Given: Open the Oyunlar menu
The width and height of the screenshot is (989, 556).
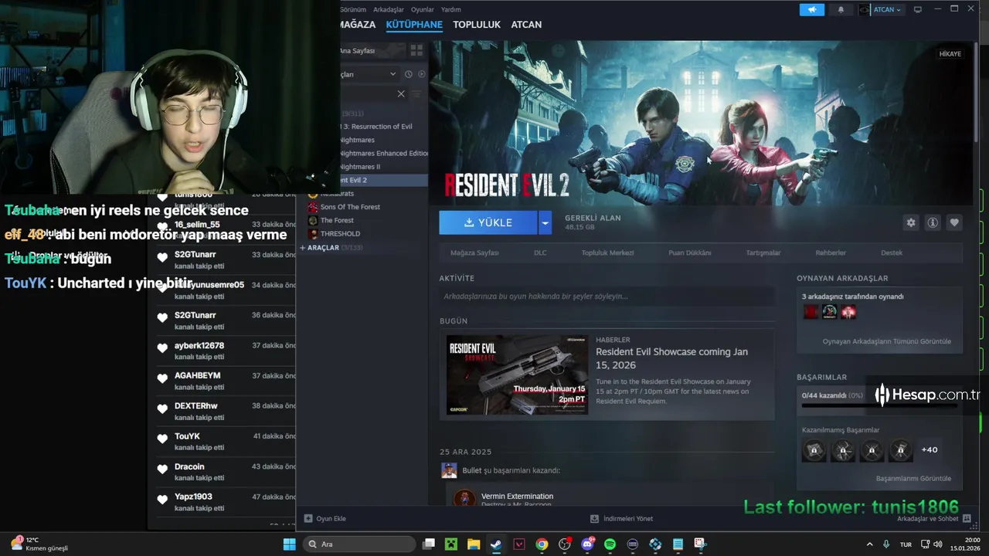Looking at the screenshot, I should coord(423,9).
